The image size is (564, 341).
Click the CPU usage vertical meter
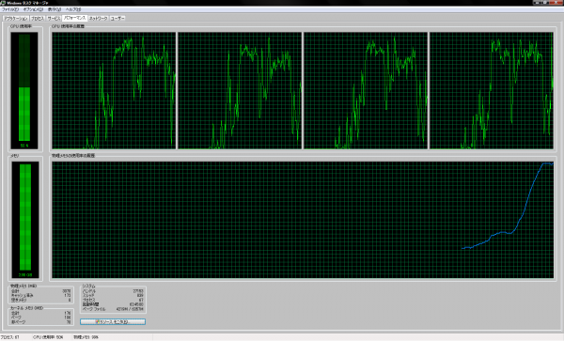click(24, 90)
